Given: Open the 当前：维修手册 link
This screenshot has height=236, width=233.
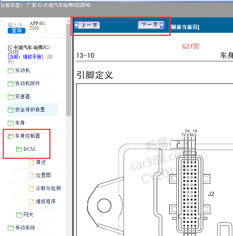Looking at the screenshot, I should [x=25, y=57].
